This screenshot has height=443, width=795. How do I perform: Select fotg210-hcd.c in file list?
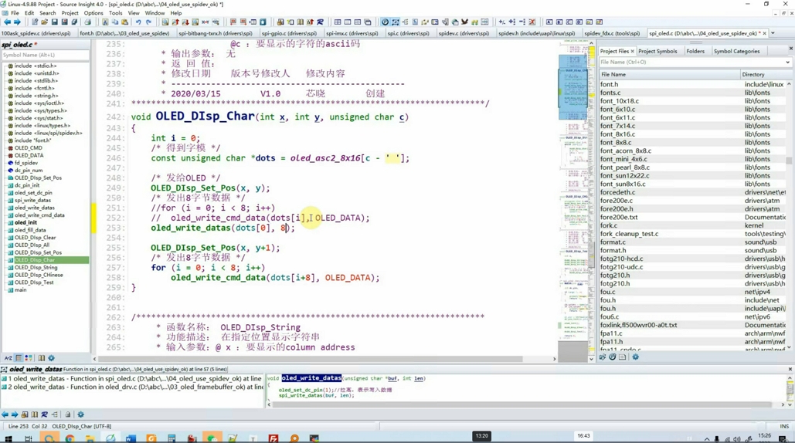pos(622,259)
